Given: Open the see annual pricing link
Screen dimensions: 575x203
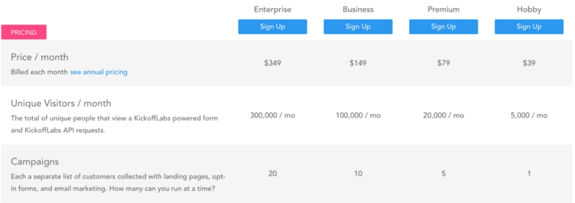Looking at the screenshot, I should (x=99, y=72).
